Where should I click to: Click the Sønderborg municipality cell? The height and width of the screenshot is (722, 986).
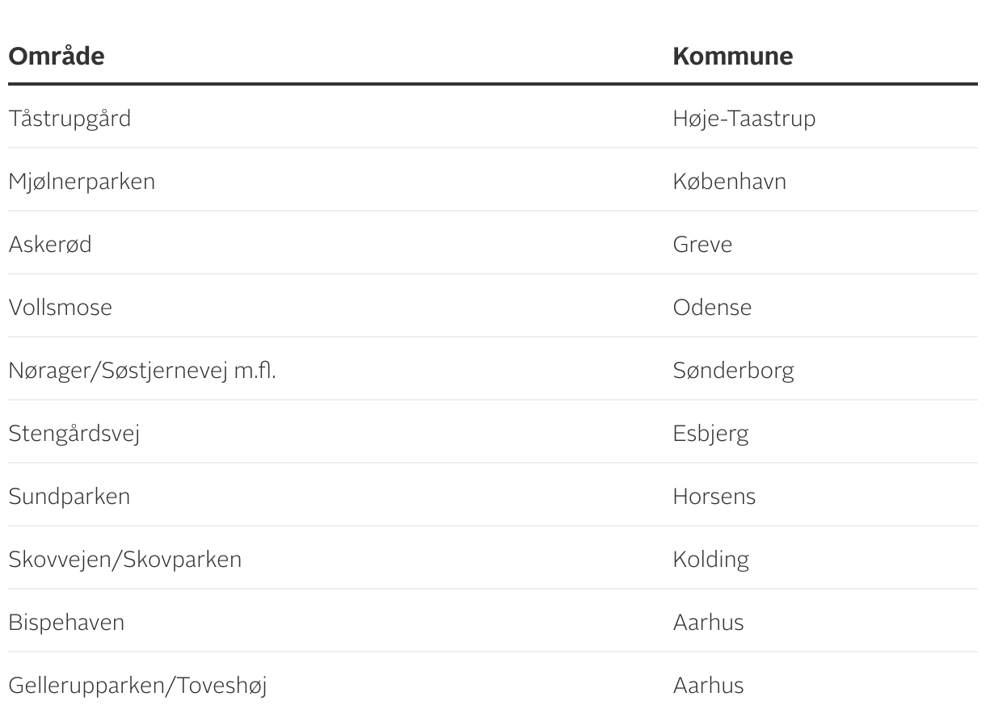click(x=733, y=371)
